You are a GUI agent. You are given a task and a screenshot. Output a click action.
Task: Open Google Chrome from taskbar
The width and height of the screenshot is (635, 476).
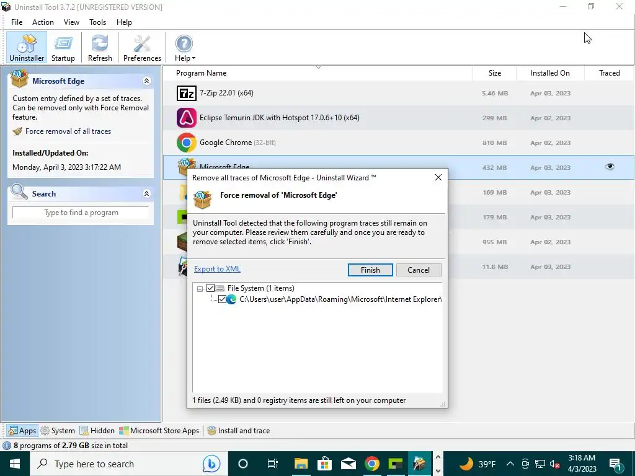pyautogui.click(x=372, y=464)
